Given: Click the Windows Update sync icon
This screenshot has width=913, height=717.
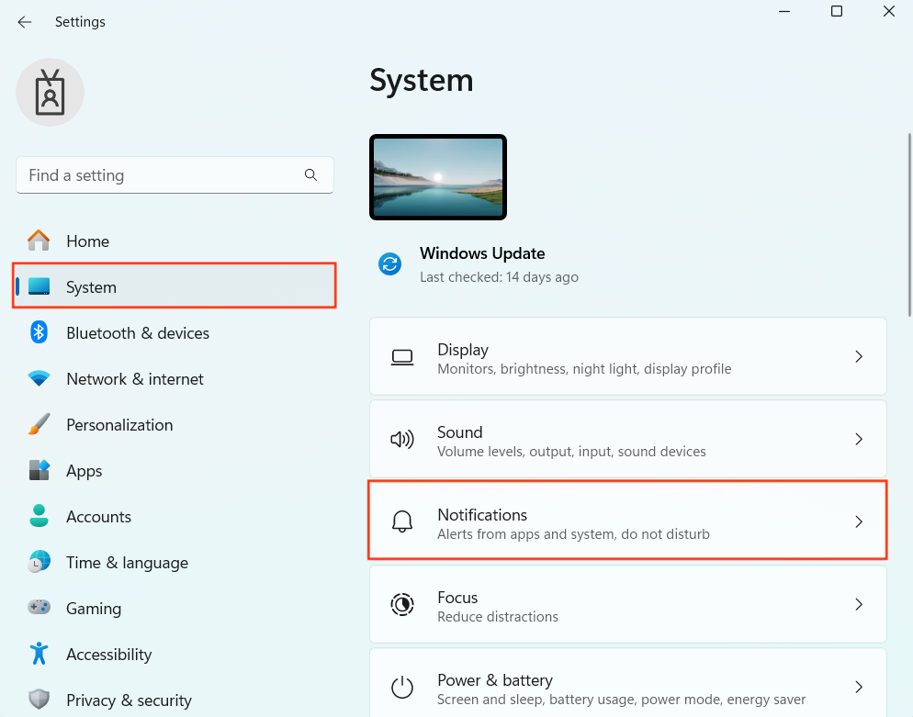Looking at the screenshot, I should click(x=390, y=264).
